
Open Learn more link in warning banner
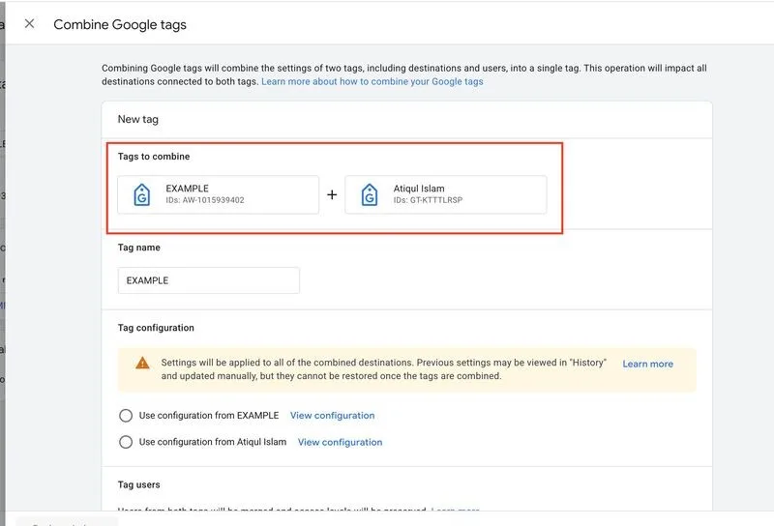pyautogui.click(x=647, y=364)
